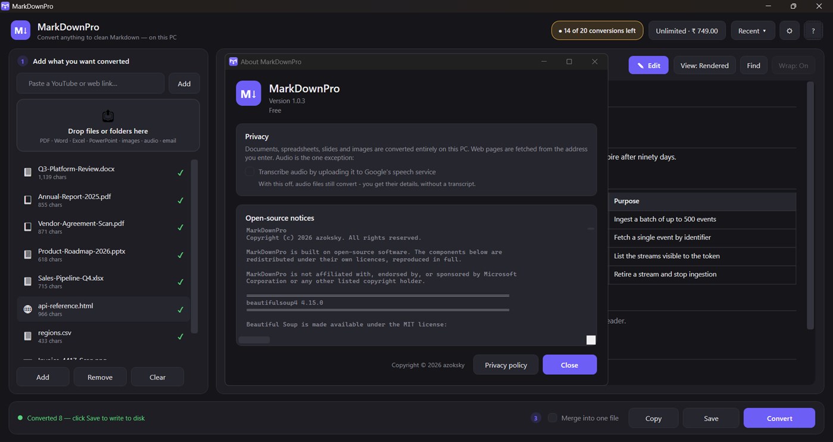Click the MarkDownPro logo in the main header
833x442 pixels.
pos(21,30)
